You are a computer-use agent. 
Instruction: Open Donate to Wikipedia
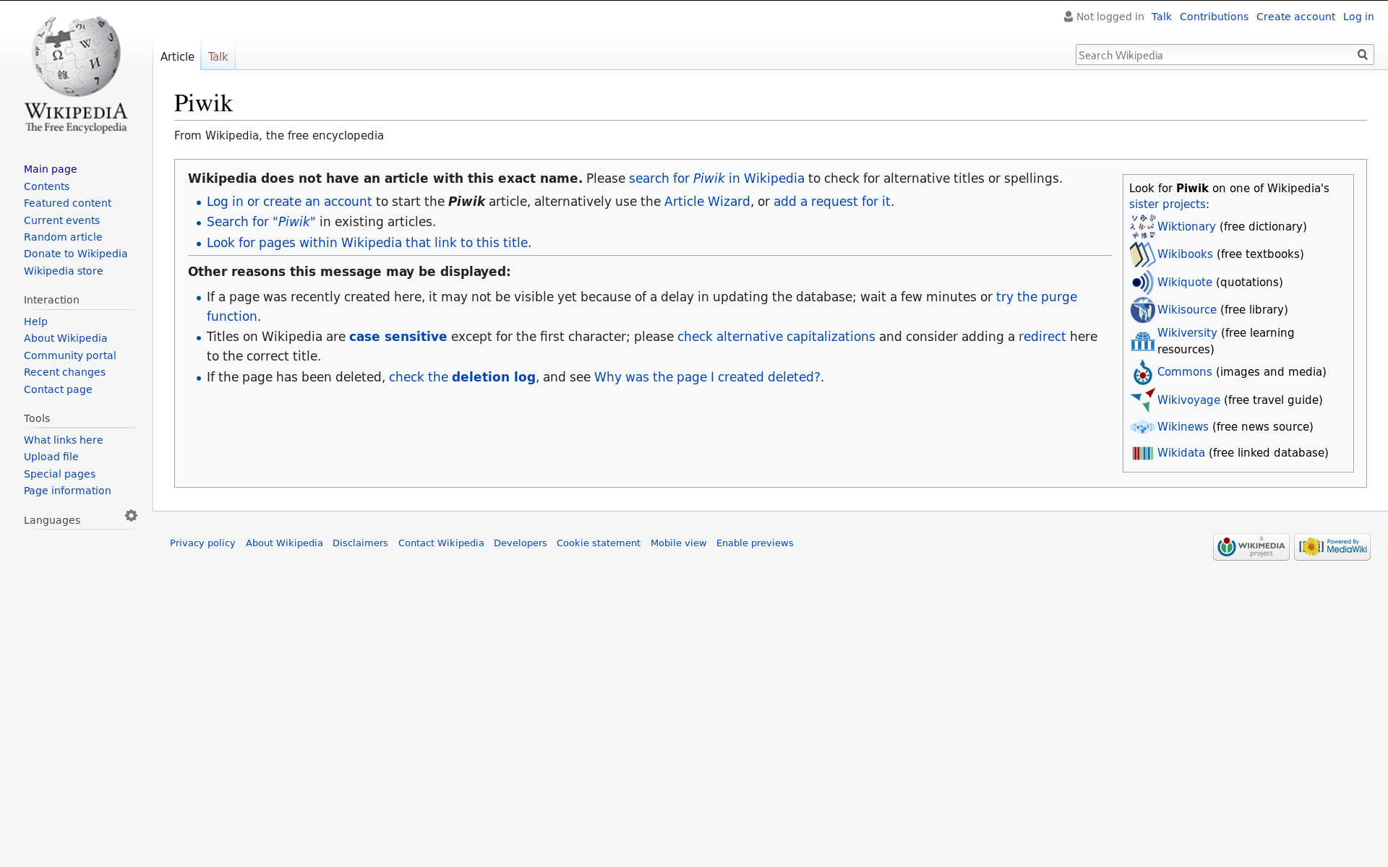click(x=75, y=254)
